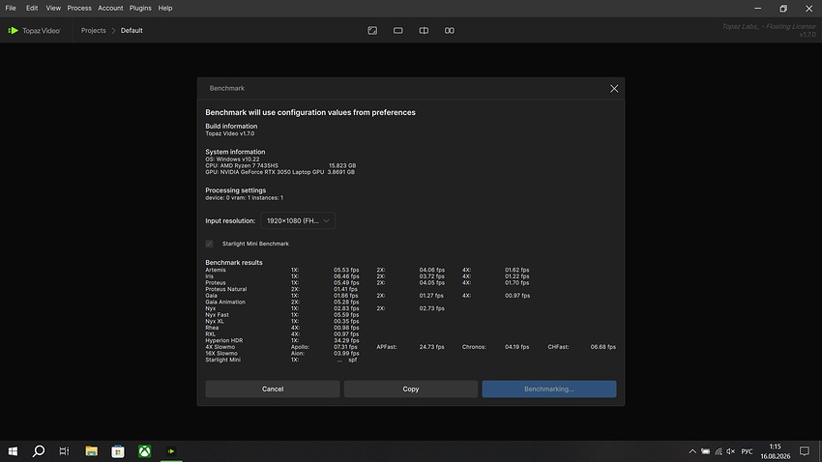Show hidden system tray icons
Image resolution: width=822 pixels, height=462 pixels.
[x=692, y=451]
